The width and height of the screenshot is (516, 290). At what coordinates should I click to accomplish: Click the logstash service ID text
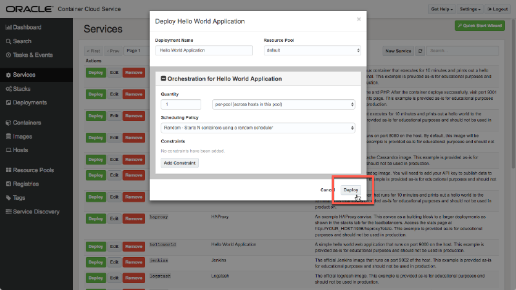pos(160,276)
